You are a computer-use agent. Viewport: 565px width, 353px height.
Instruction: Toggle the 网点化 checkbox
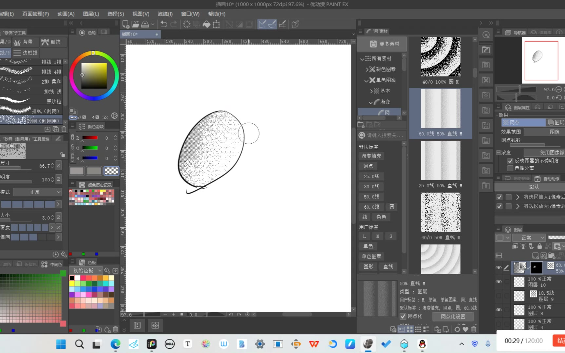403,316
